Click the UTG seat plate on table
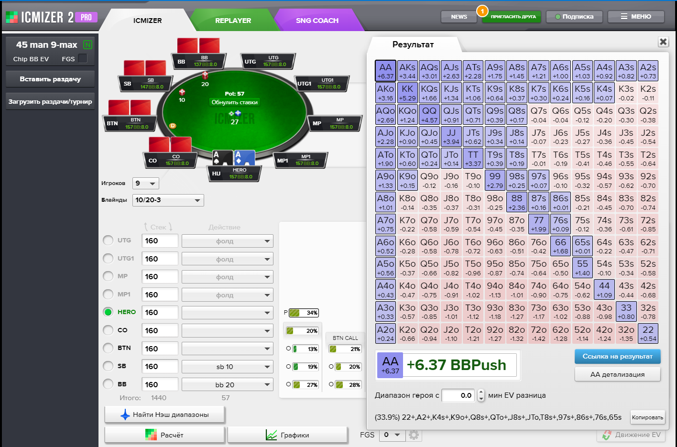Screen dimensions: 677x447 tap(267, 61)
